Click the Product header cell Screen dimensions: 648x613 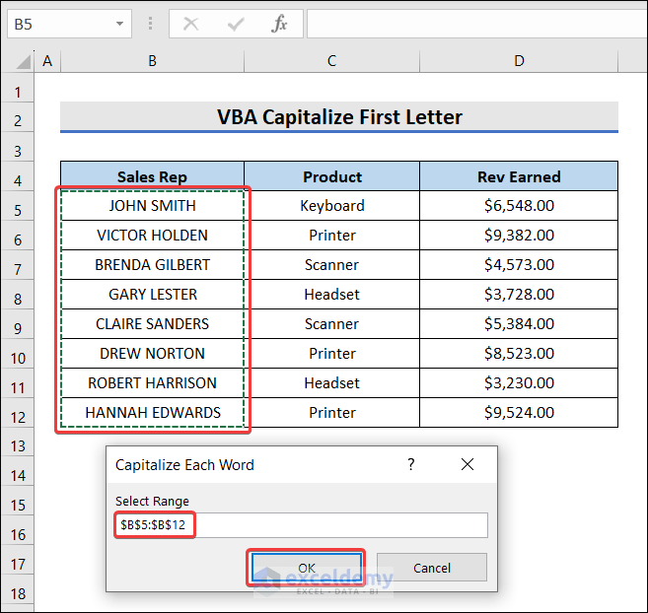pos(331,176)
